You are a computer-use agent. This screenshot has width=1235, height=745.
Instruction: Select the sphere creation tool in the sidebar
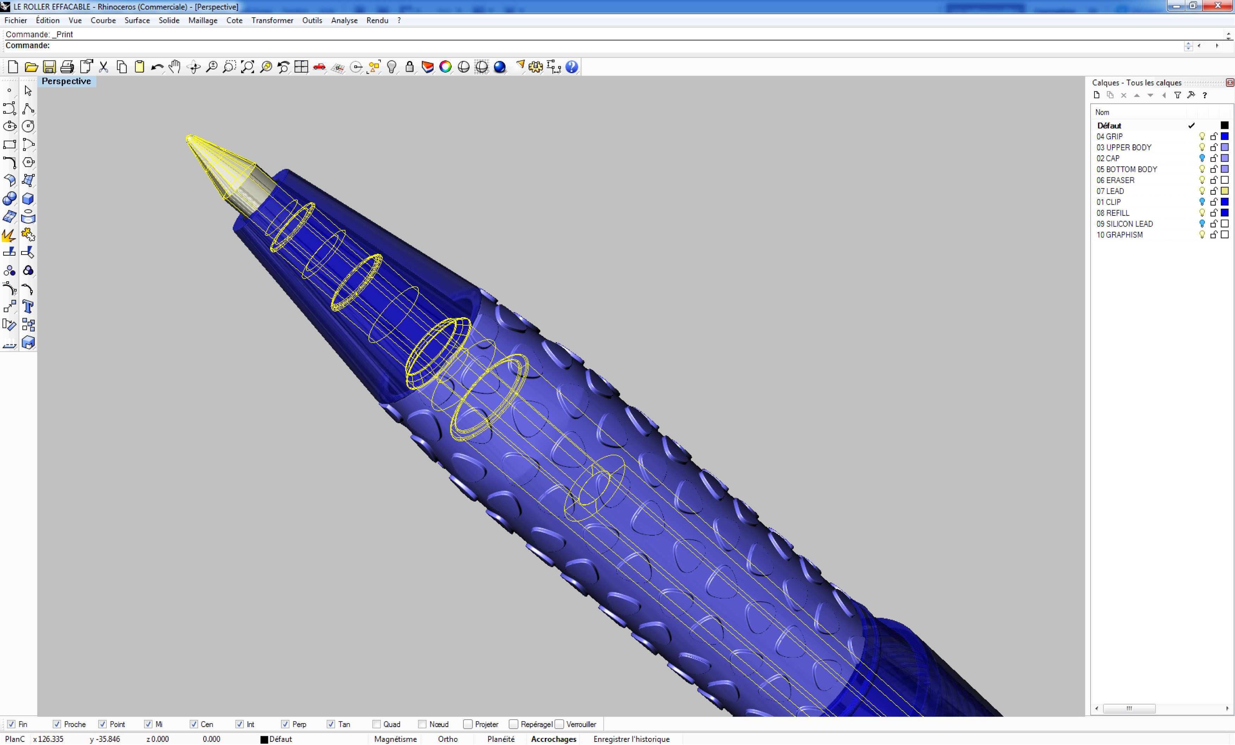(x=9, y=199)
